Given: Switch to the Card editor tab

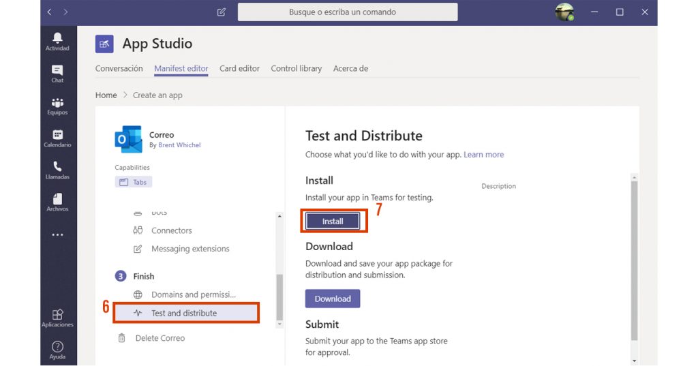Looking at the screenshot, I should 239,69.
